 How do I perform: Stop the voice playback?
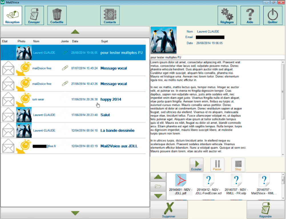coord(238,165)
